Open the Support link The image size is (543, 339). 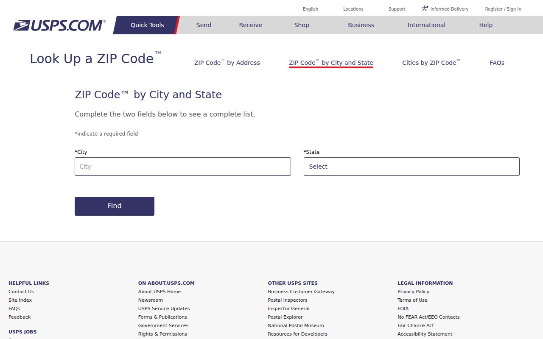pos(397,9)
